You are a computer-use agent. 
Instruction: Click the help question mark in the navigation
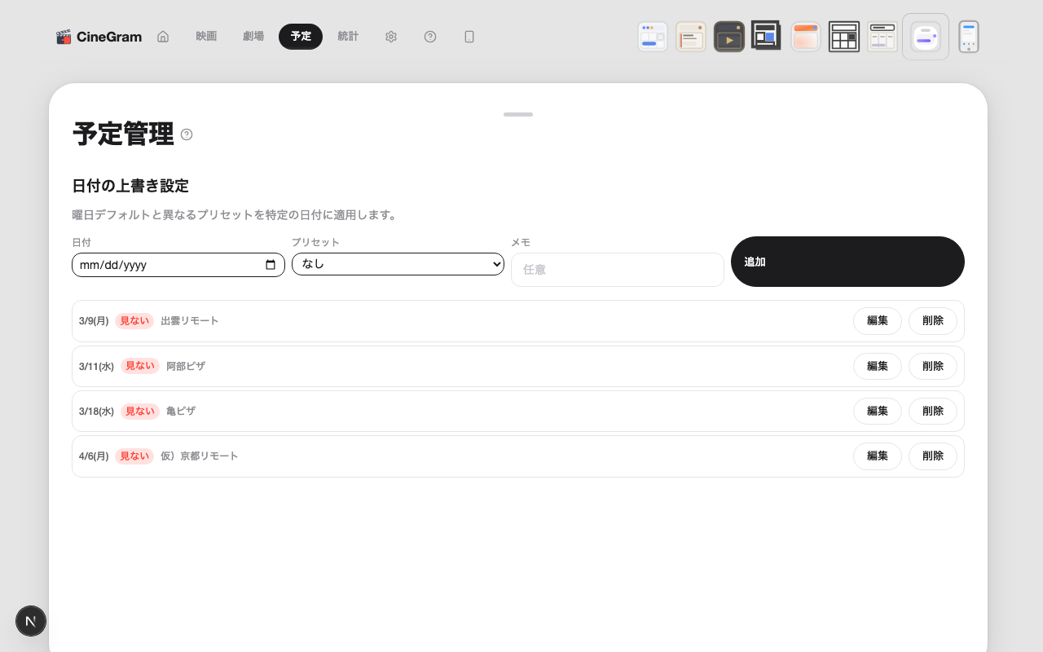coord(430,37)
